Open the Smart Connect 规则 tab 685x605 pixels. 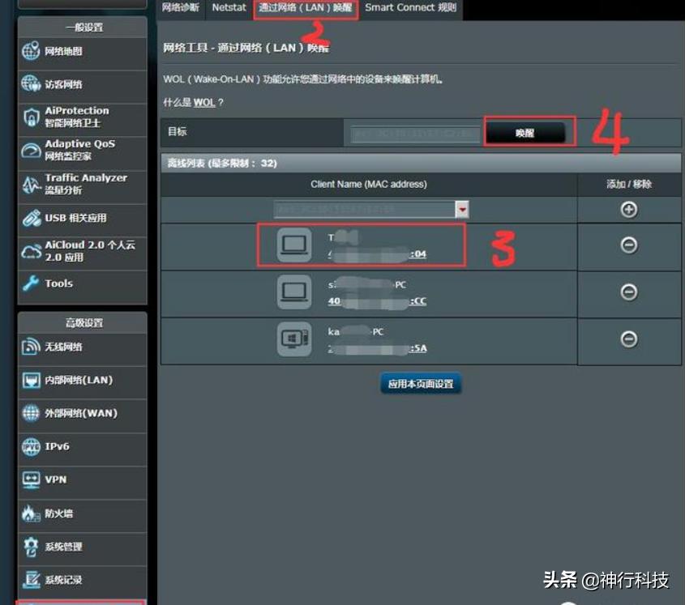pos(410,7)
